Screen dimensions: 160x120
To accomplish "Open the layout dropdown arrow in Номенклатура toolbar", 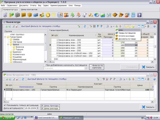I will click(146, 26).
